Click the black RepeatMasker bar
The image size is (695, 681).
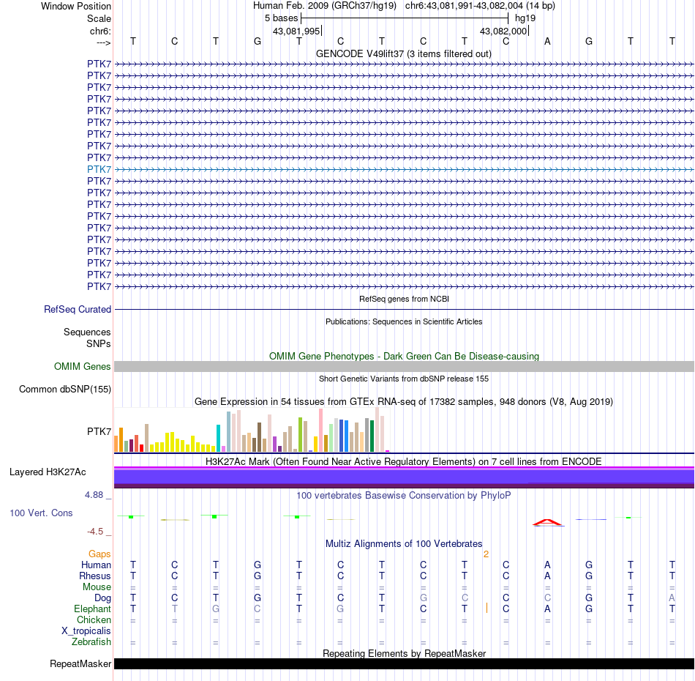[405, 663]
